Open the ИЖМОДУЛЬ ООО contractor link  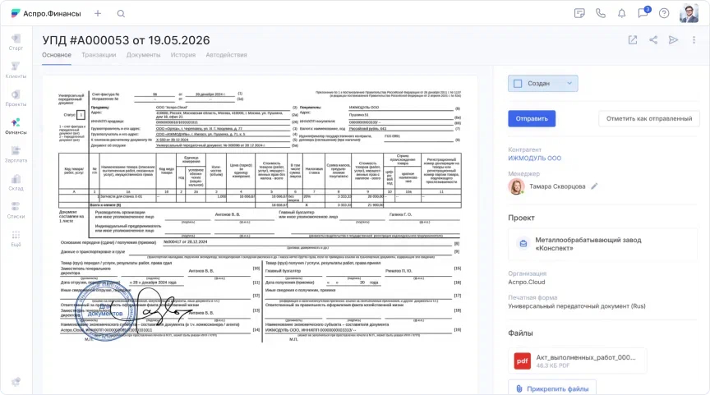click(534, 158)
